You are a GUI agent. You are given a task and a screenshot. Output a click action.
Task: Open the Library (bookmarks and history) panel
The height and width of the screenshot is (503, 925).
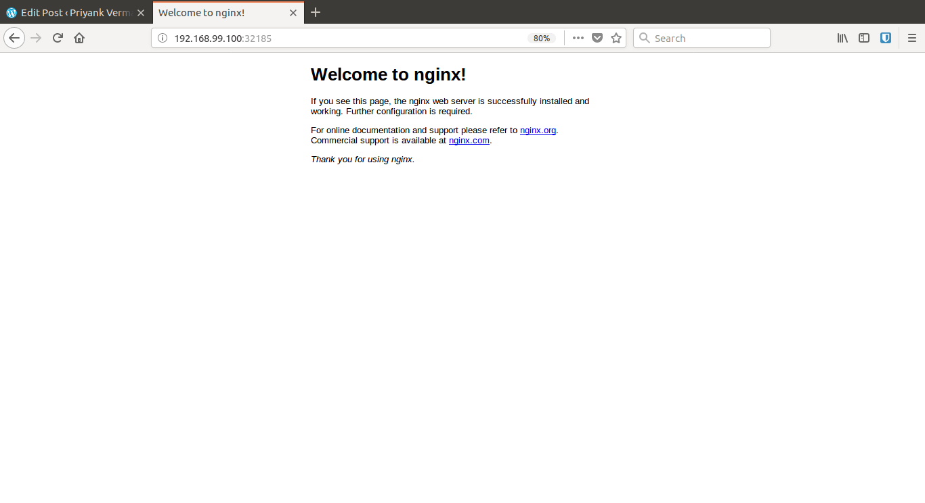point(842,38)
